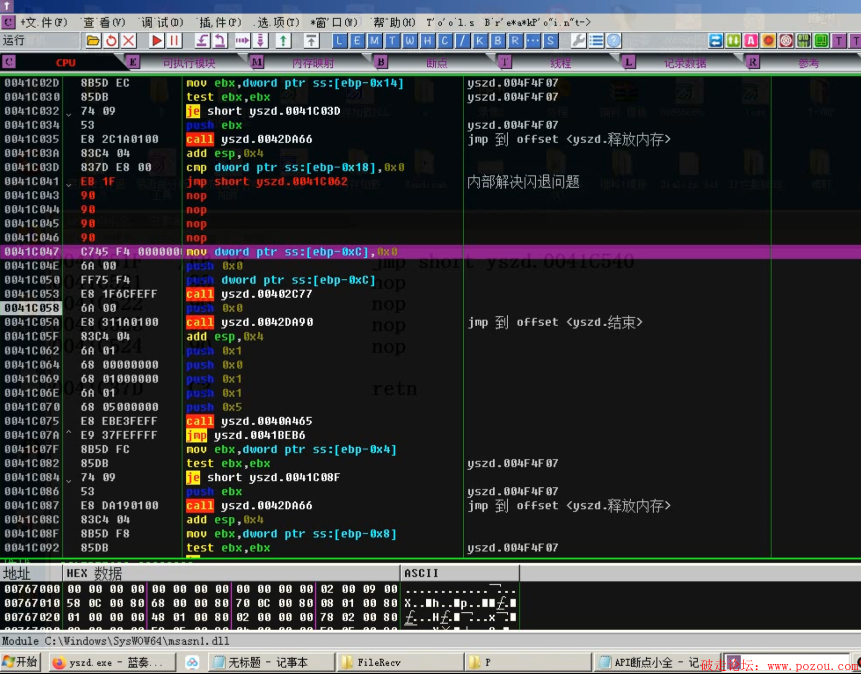Open the 开始 start button
This screenshot has height=674, width=861.
[x=20, y=662]
